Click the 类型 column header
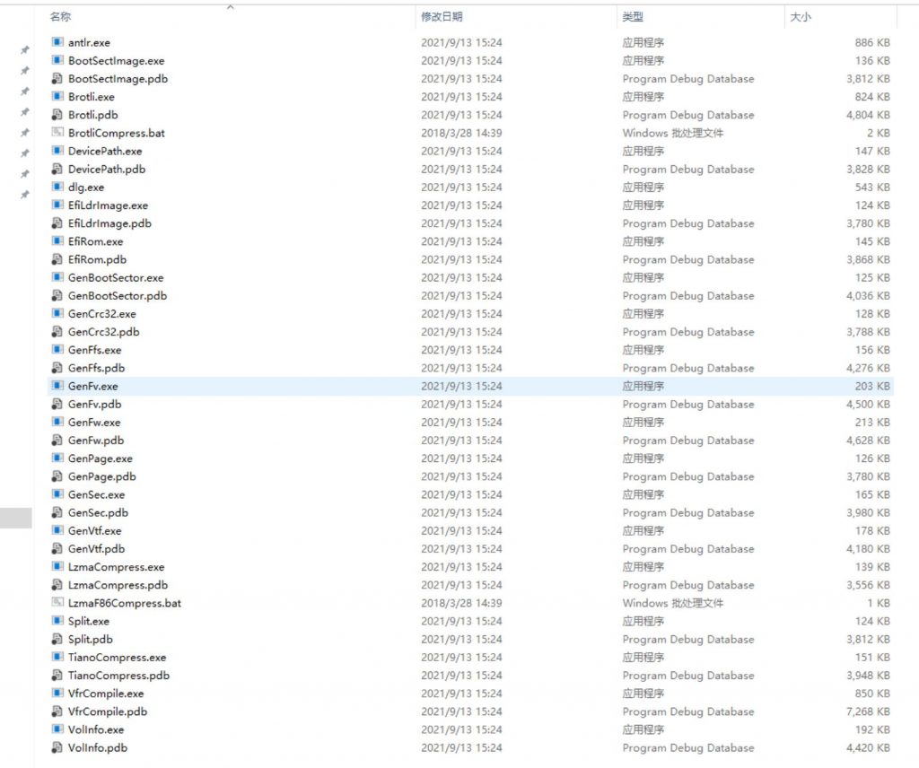Screen dimensions: 919x768 633,17
